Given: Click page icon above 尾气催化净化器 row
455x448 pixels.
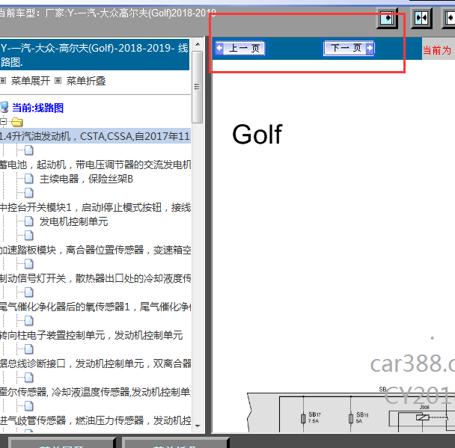Looking at the screenshot, I should pyautogui.click(x=28, y=292).
